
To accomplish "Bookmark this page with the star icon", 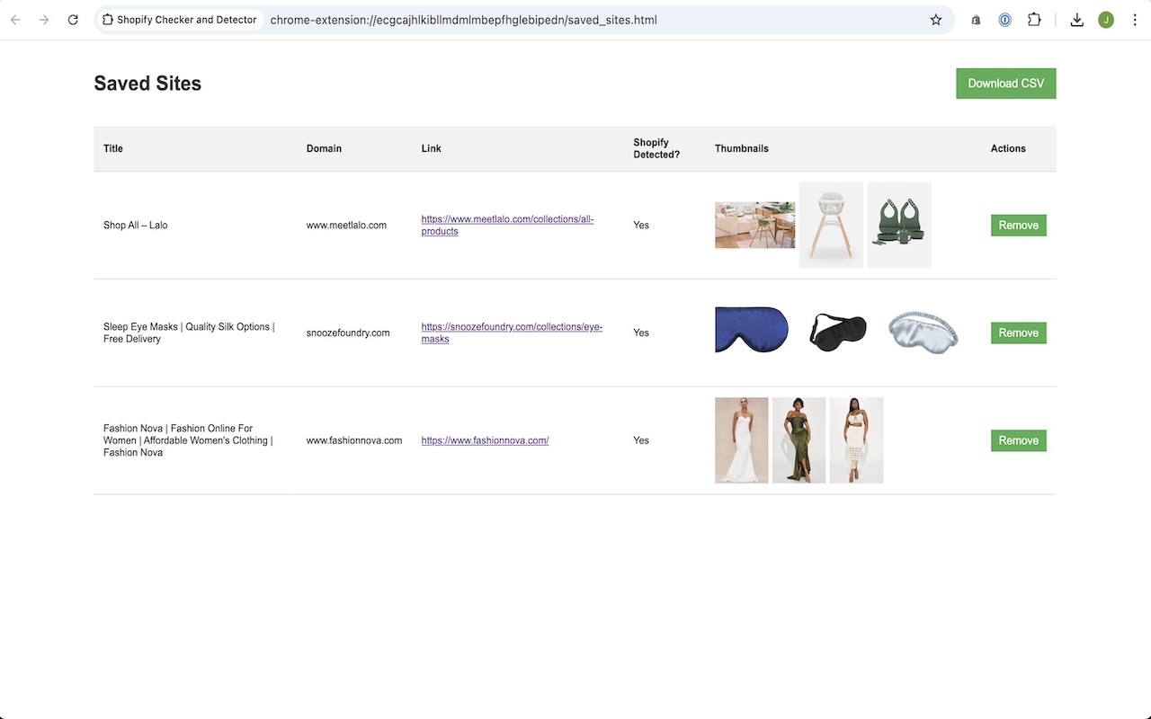I will 936,19.
